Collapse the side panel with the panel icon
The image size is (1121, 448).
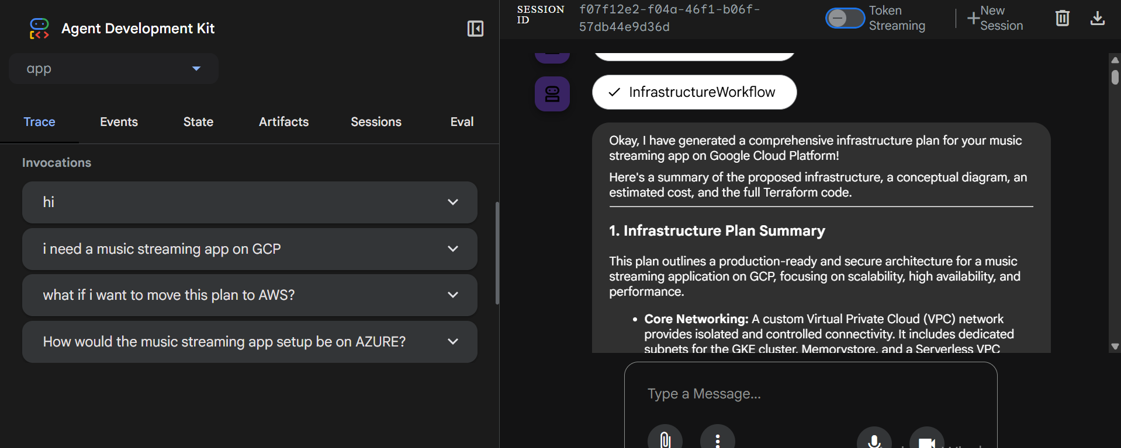(475, 29)
